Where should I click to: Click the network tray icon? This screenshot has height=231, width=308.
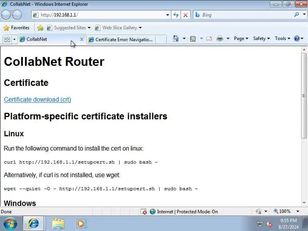259,224
